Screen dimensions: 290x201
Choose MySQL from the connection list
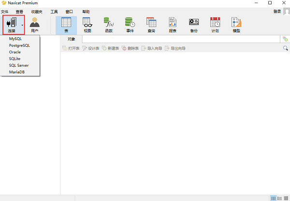15,38
